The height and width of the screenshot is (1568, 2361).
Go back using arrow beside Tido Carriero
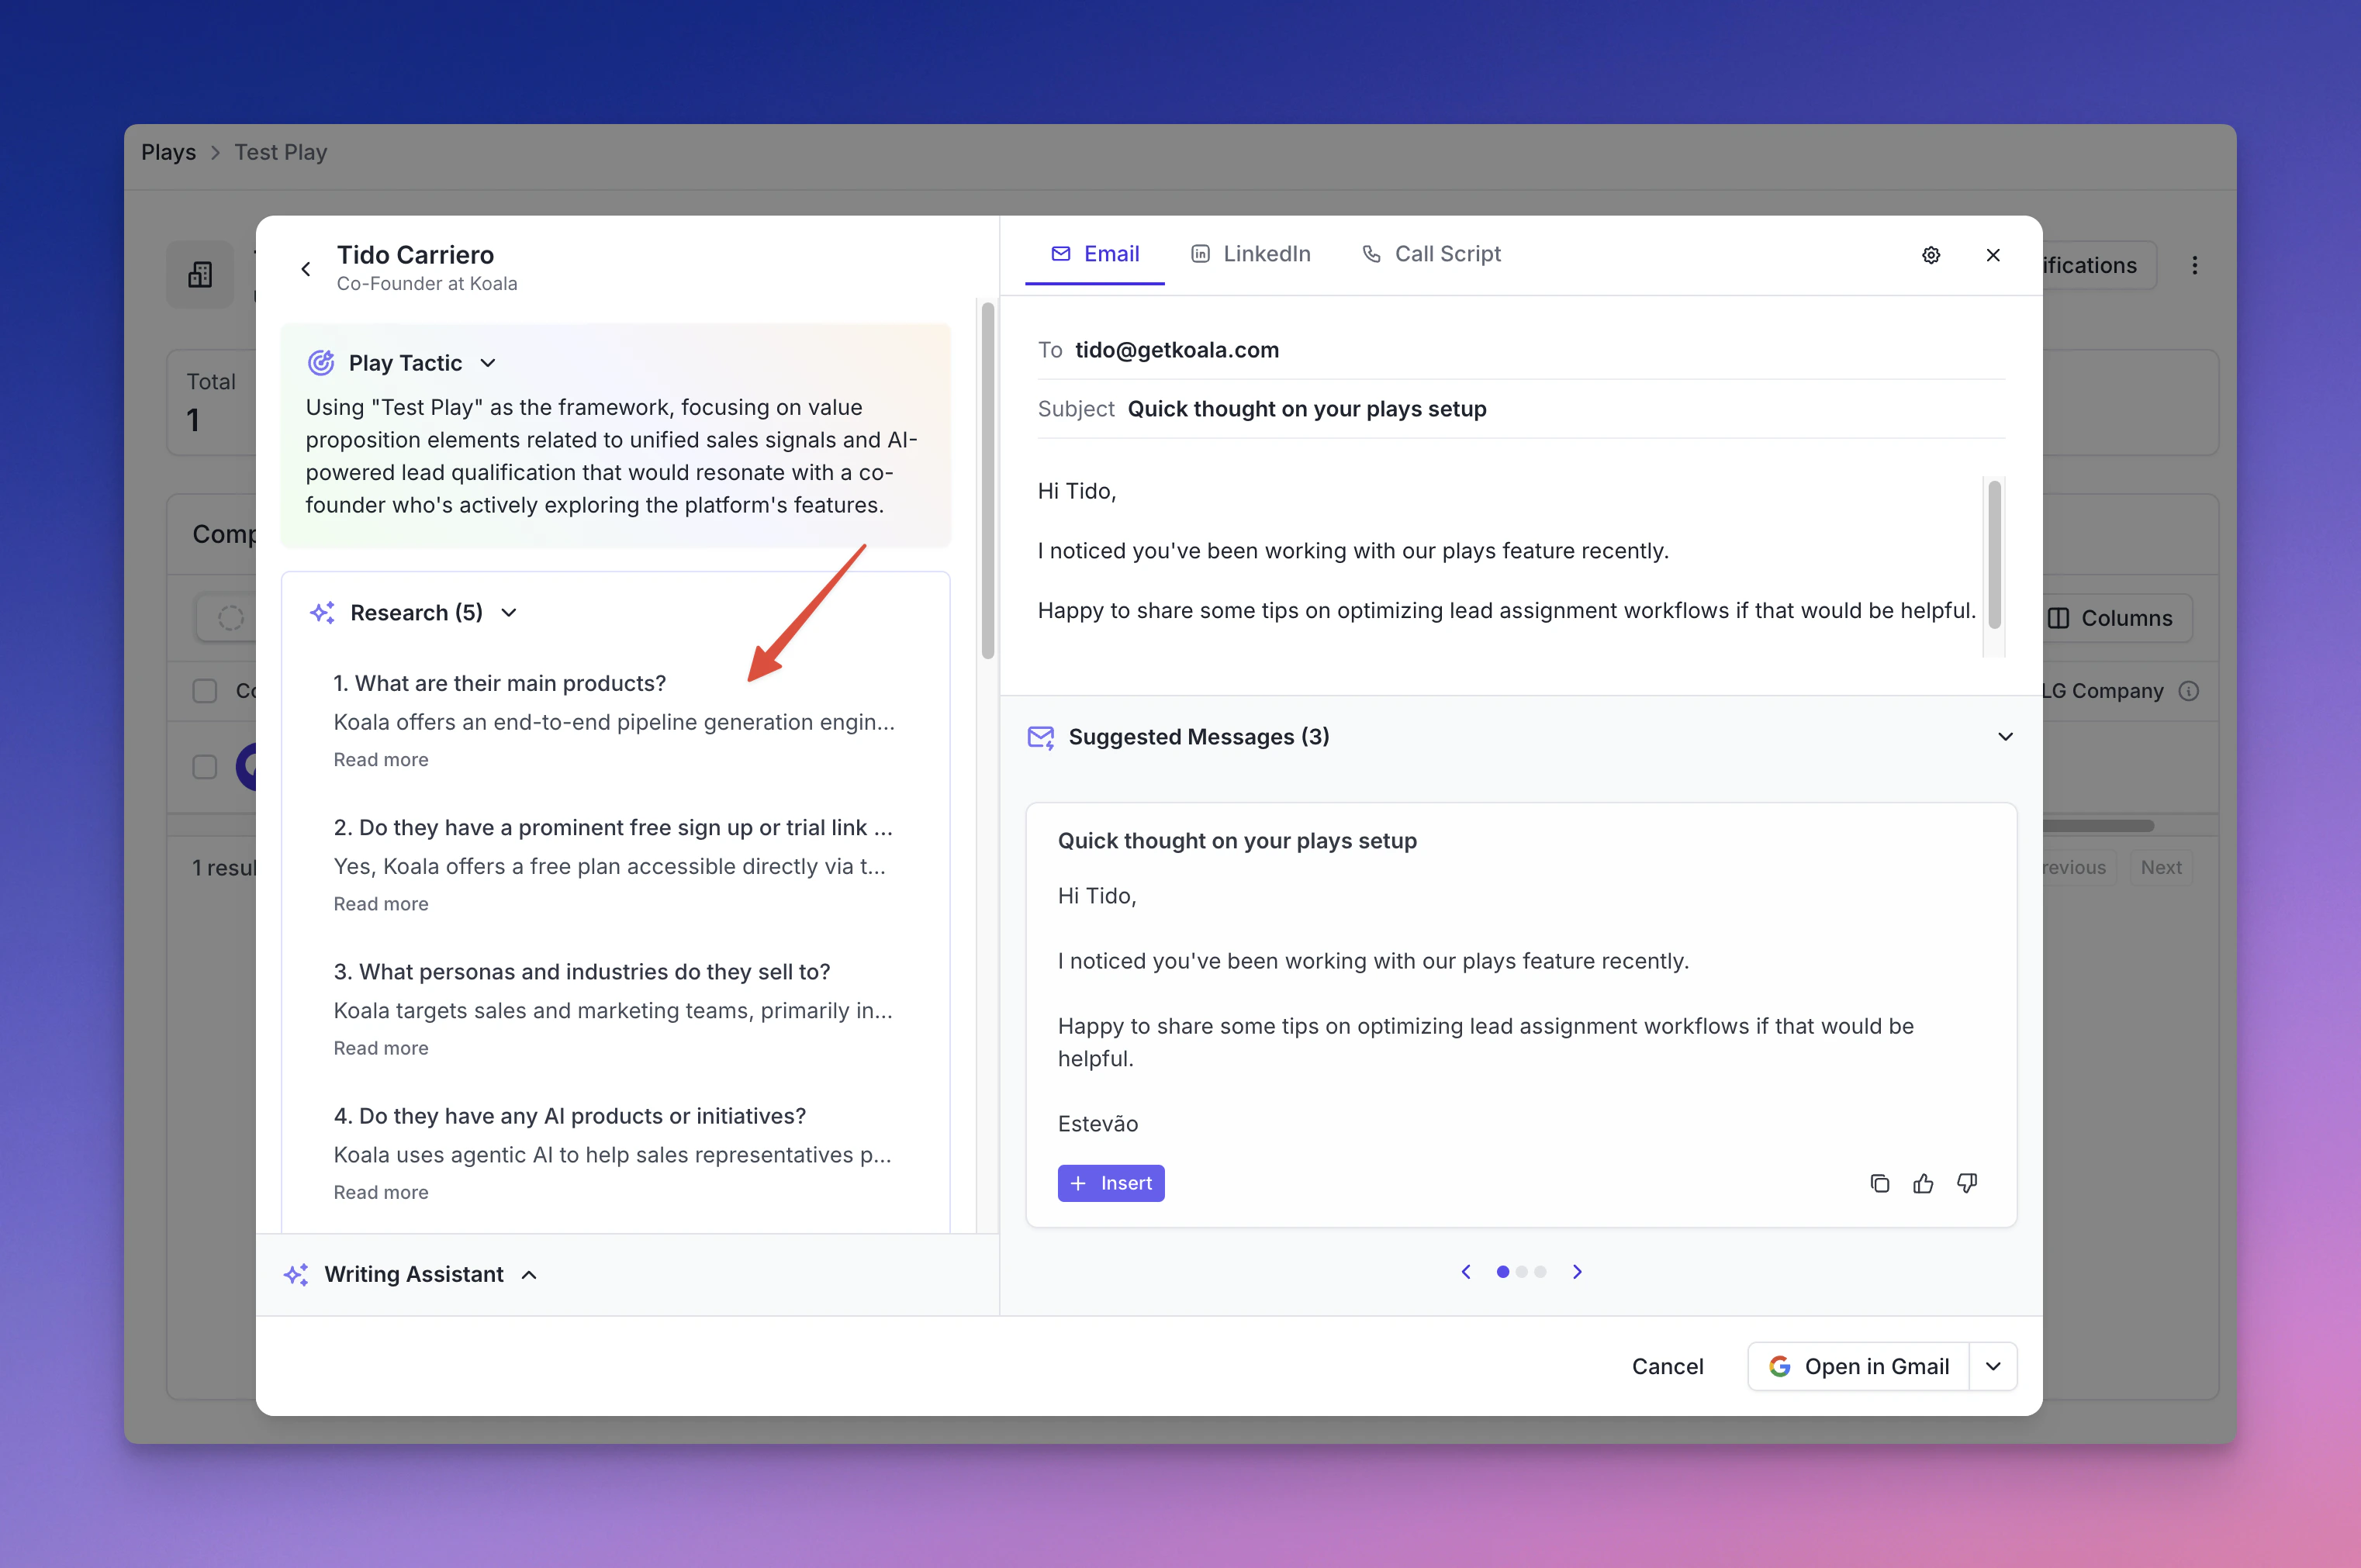click(306, 268)
